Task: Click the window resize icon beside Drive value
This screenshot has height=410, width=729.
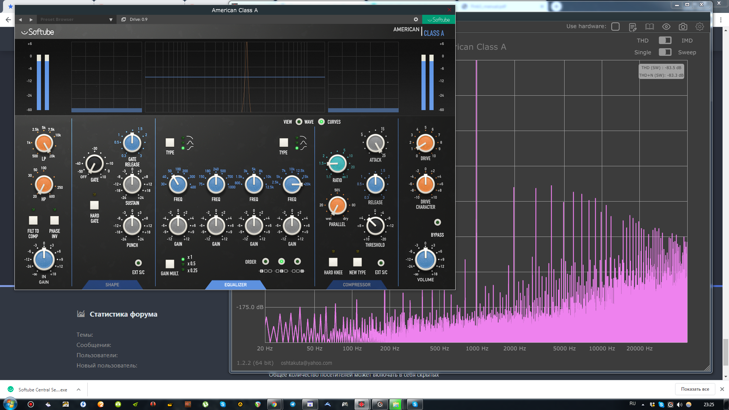Action: coord(123,19)
